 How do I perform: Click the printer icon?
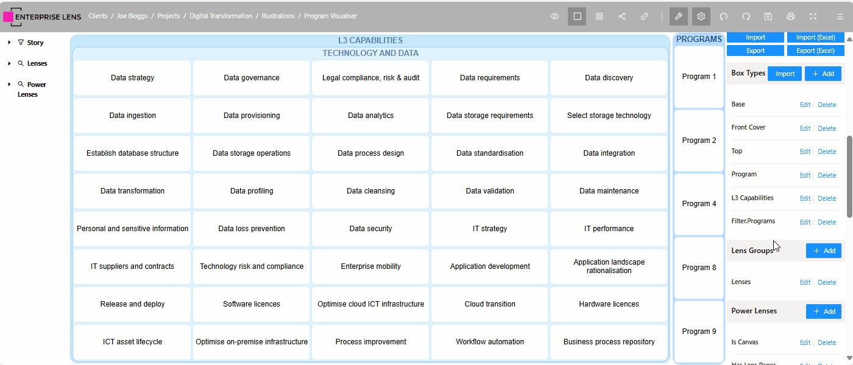click(791, 16)
